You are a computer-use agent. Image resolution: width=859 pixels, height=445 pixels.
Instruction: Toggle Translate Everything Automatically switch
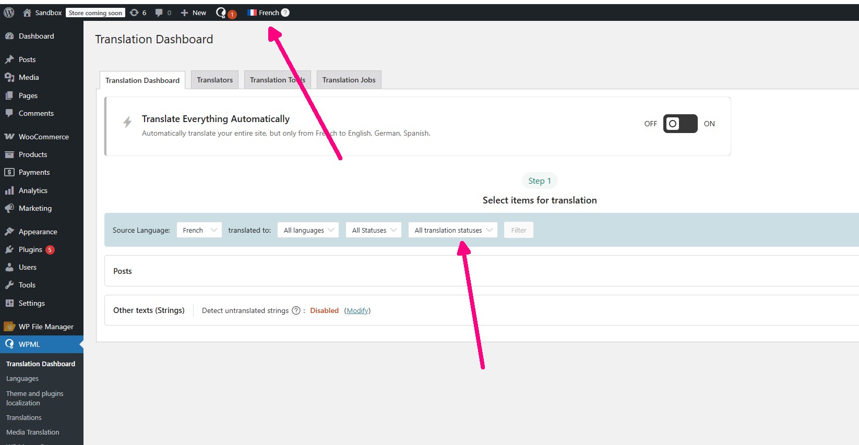(680, 124)
